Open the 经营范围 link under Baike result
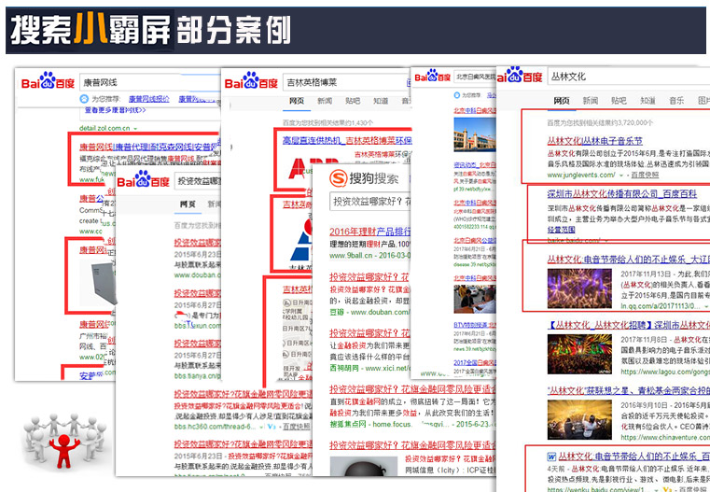The width and height of the screenshot is (710, 492). [561, 230]
